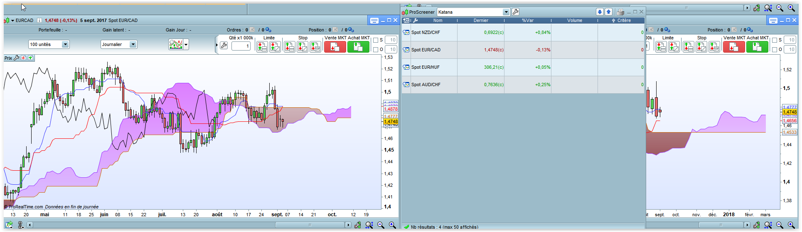The height and width of the screenshot is (232, 802).
Task: Toggle S checkbox in EURCAD chart
Action: pyautogui.click(x=376, y=40)
